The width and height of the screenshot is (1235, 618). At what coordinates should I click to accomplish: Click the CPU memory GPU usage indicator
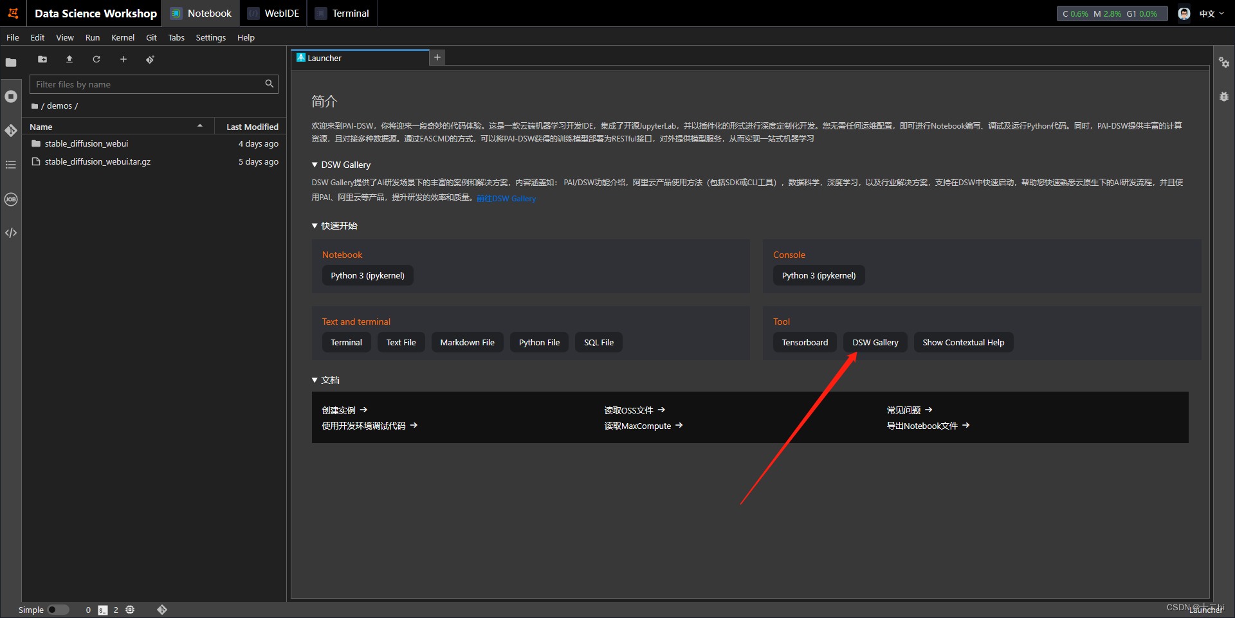click(x=1112, y=14)
